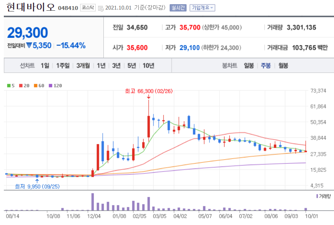Click the volume value 3,301,135
334x225 pixels.
coord(301,28)
